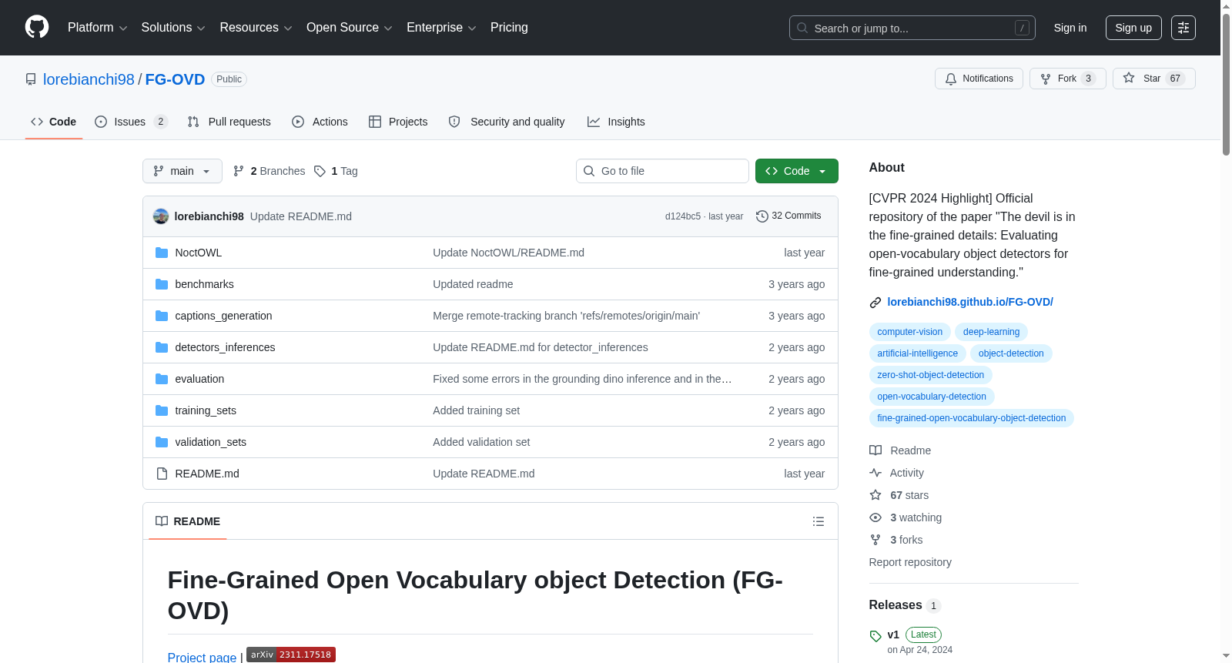Click the Notifications button
This screenshot has width=1232, height=663.
click(x=979, y=79)
